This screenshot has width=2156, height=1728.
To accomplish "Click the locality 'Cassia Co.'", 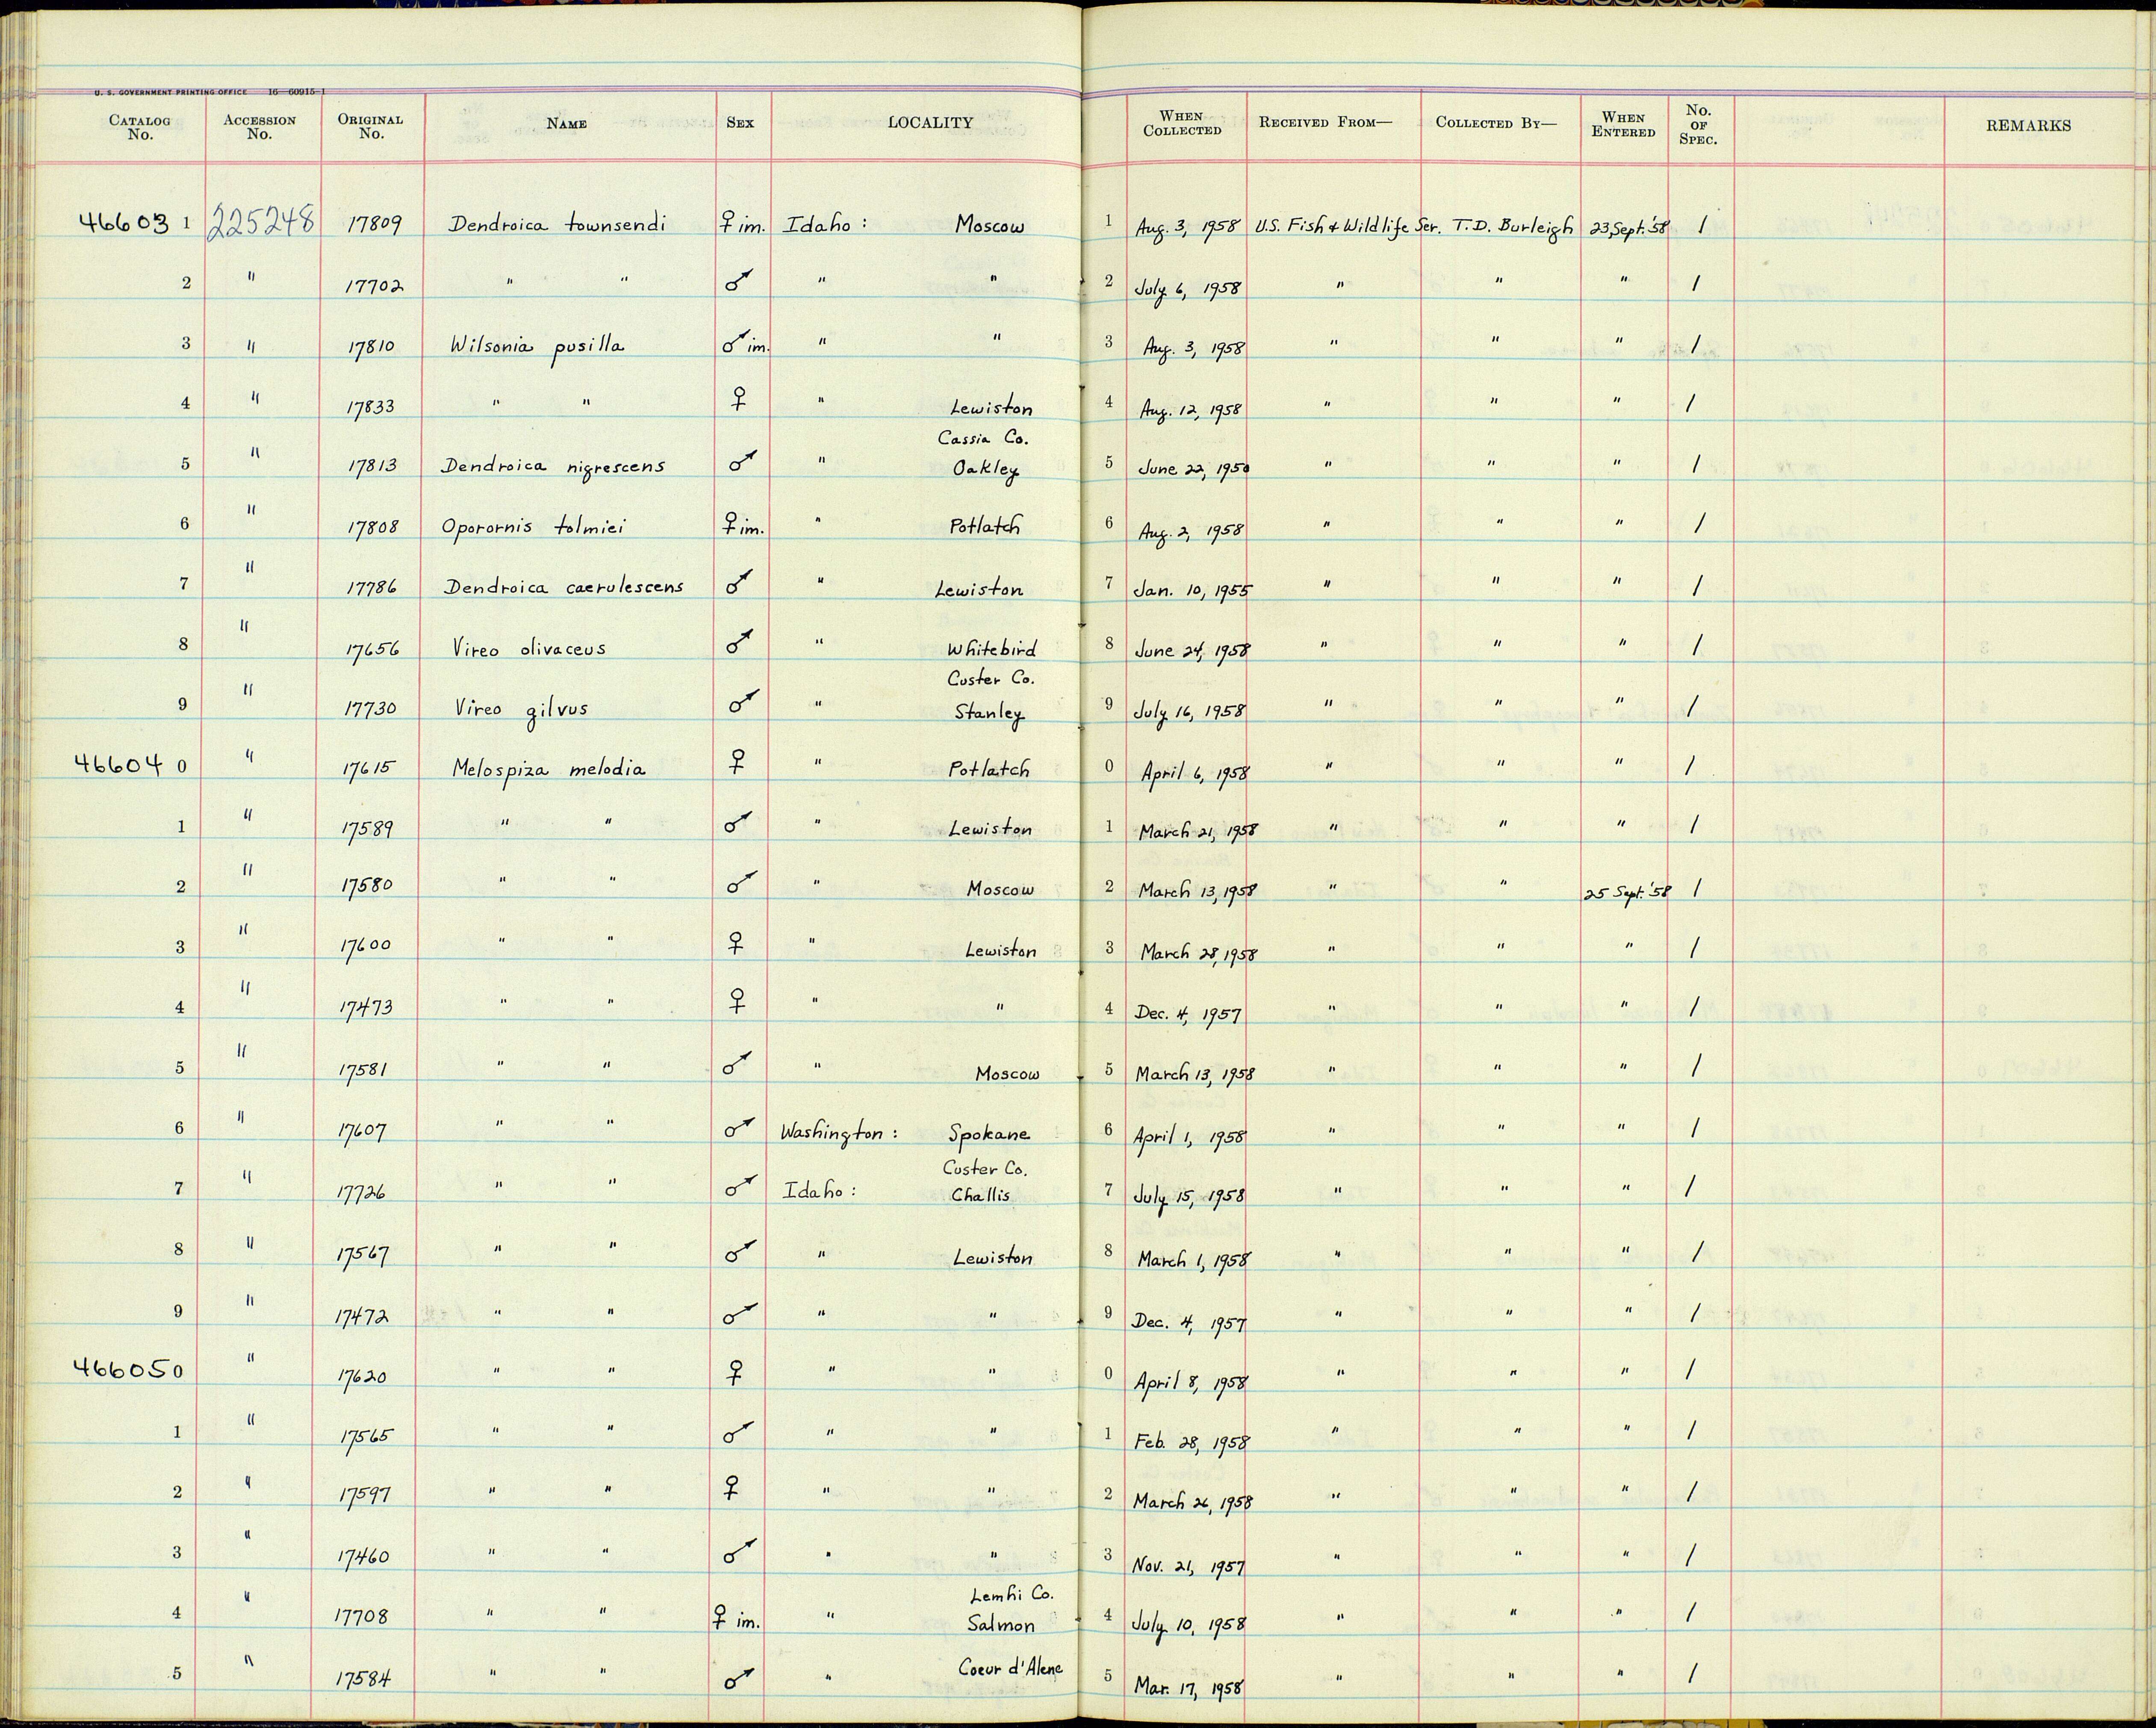I will 983,438.
